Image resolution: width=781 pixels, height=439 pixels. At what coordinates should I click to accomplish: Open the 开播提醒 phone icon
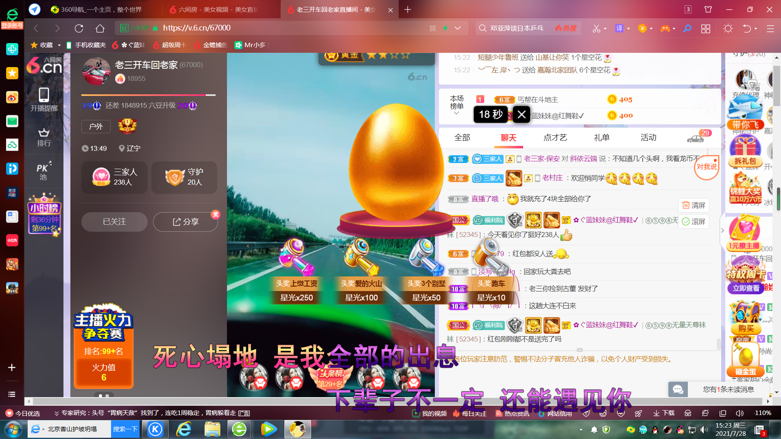[x=44, y=100]
